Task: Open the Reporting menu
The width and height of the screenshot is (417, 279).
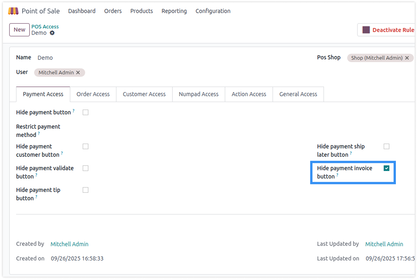Action: (174, 11)
